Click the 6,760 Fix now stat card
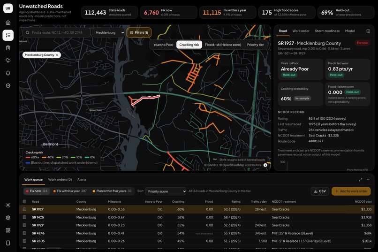This screenshot has width=378, height=252. pos(168,12)
